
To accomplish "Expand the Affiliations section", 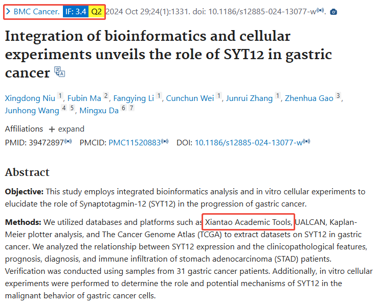I will (x=66, y=129).
